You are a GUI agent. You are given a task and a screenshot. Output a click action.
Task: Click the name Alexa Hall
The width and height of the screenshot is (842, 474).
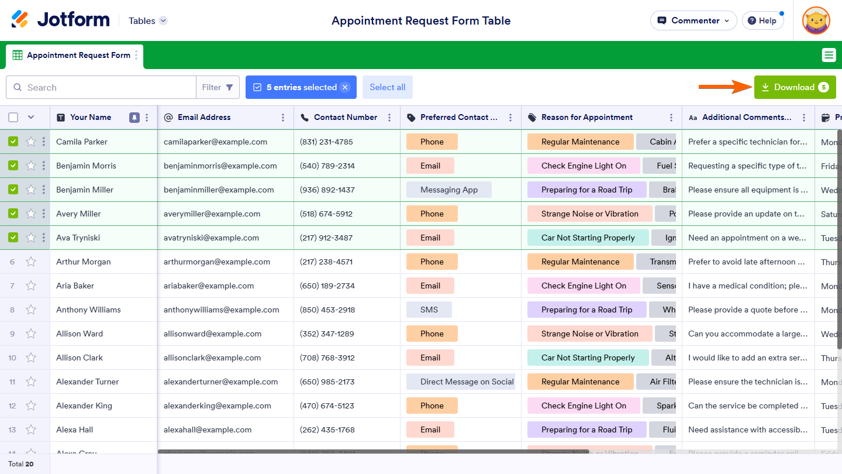[x=75, y=430]
